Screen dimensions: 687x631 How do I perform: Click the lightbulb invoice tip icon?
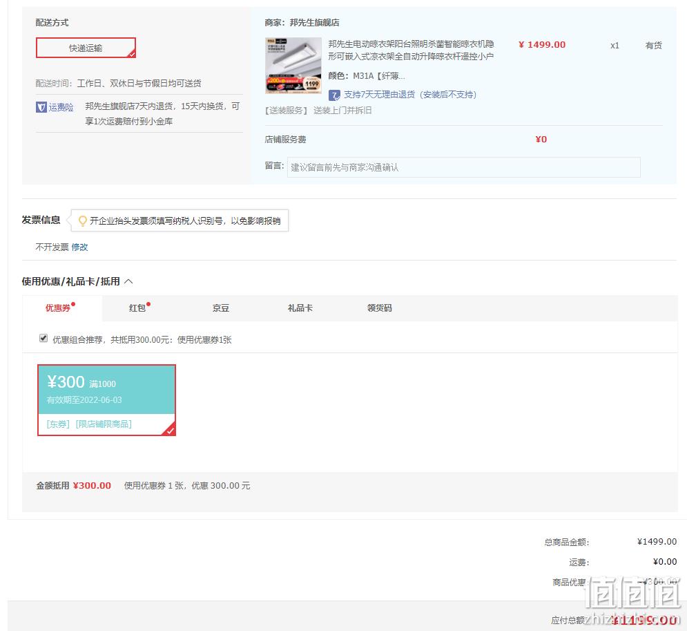82,220
